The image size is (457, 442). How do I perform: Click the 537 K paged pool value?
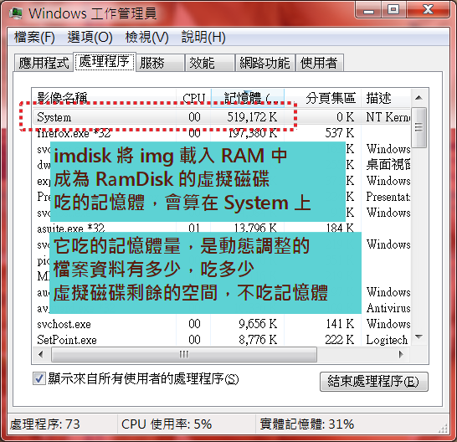coord(340,133)
